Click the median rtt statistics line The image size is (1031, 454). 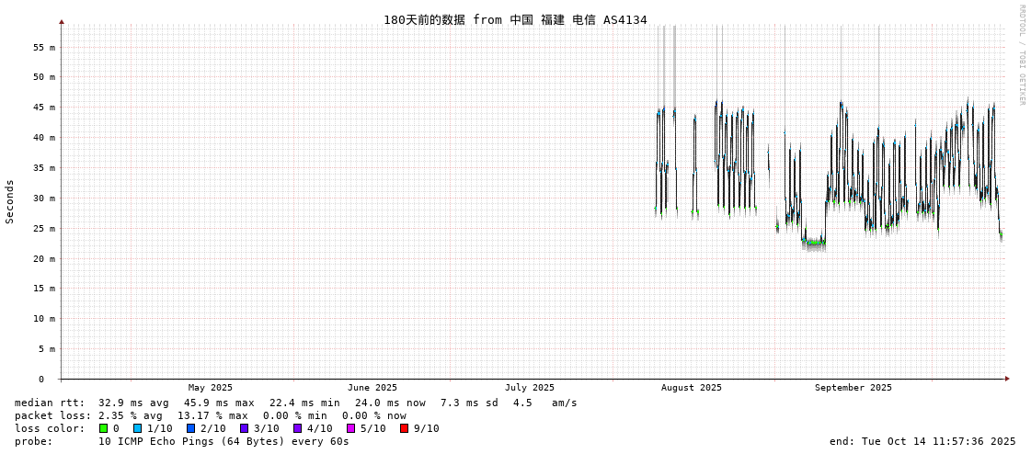tap(295, 403)
